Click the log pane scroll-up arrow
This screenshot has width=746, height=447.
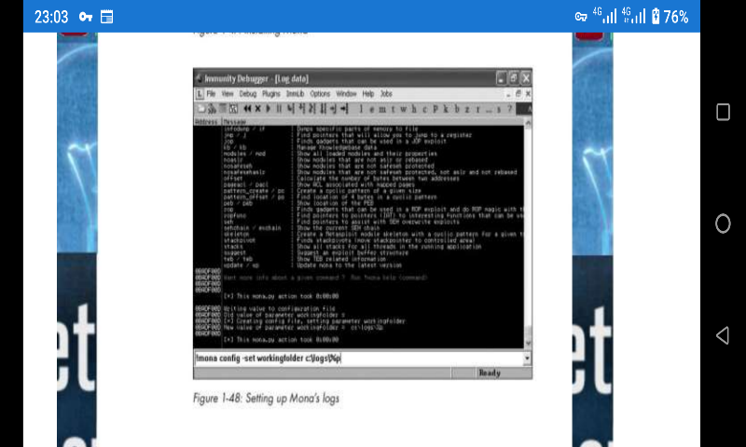click(528, 123)
